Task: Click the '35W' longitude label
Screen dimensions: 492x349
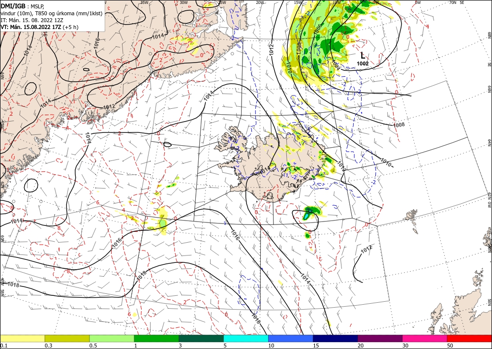Action: pyautogui.click(x=144, y=2)
